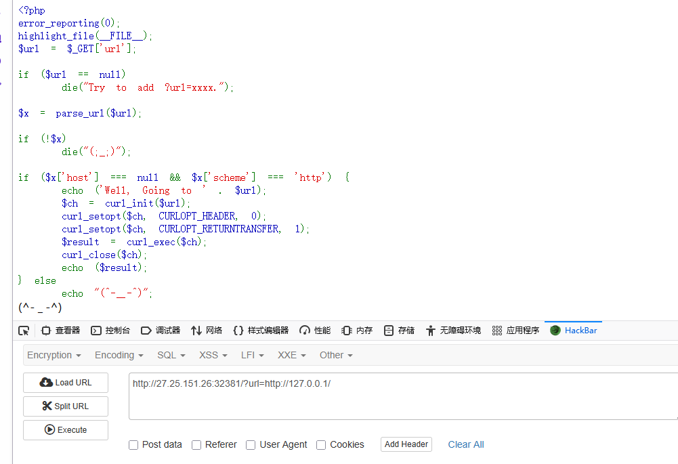The width and height of the screenshot is (678, 464).
Task: Expand the Encryption dropdown menu
Action: point(54,356)
